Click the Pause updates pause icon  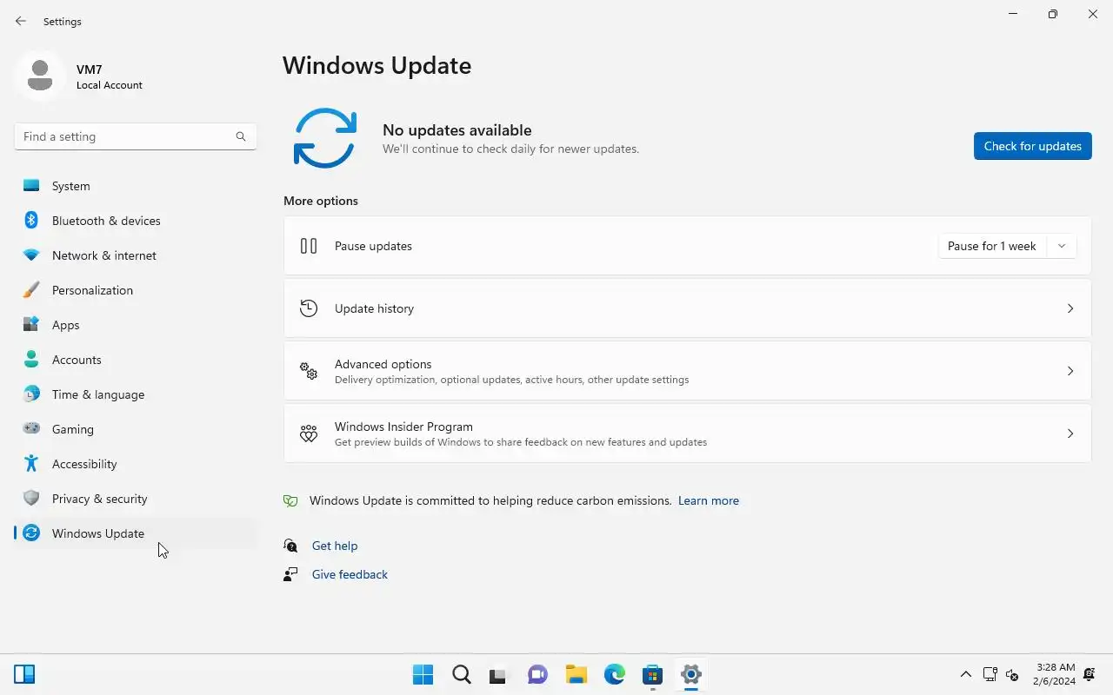pyautogui.click(x=309, y=246)
